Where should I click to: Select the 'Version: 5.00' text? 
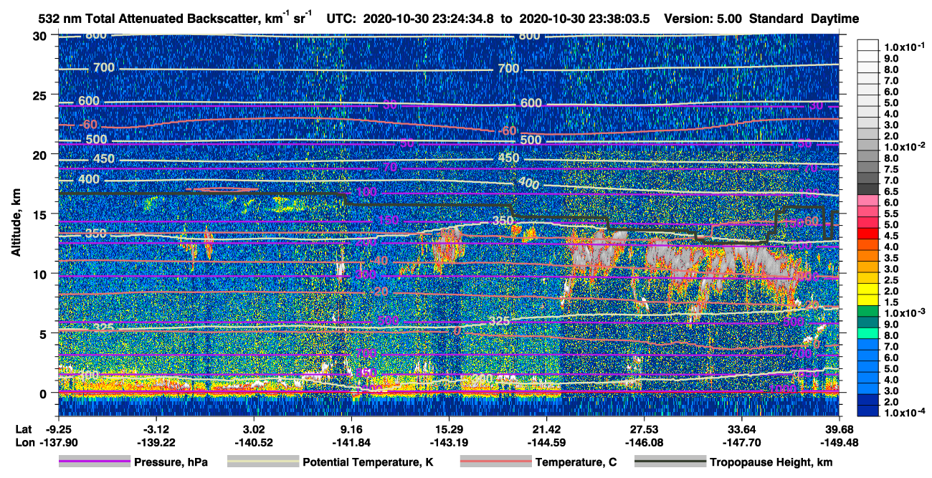coord(703,18)
